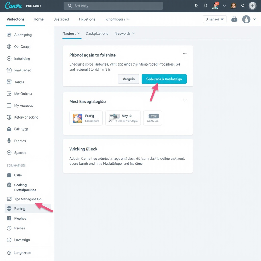Click the Ketory chacking sidebar icon
Screen dimensions: 261x261
pos(9,117)
